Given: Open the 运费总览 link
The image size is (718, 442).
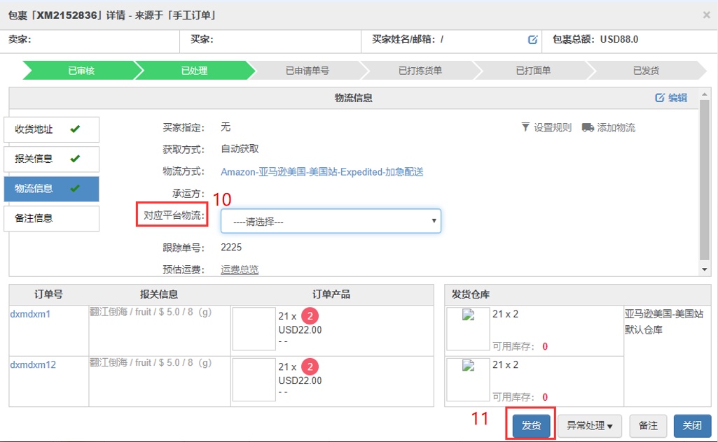Looking at the screenshot, I should pyautogui.click(x=240, y=269).
